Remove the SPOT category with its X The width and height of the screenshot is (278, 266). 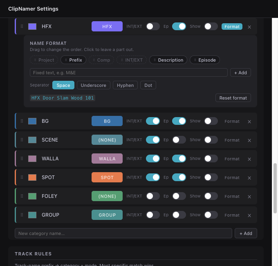(249, 178)
